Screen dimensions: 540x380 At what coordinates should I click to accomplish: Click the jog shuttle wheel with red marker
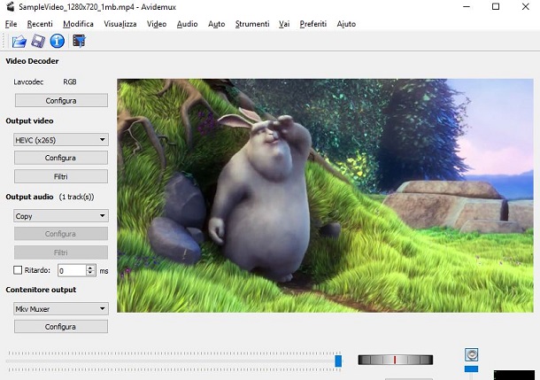[x=396, y=360]
